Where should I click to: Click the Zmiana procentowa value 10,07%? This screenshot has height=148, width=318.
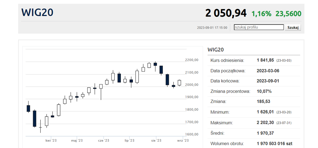[x=264, y=91]
